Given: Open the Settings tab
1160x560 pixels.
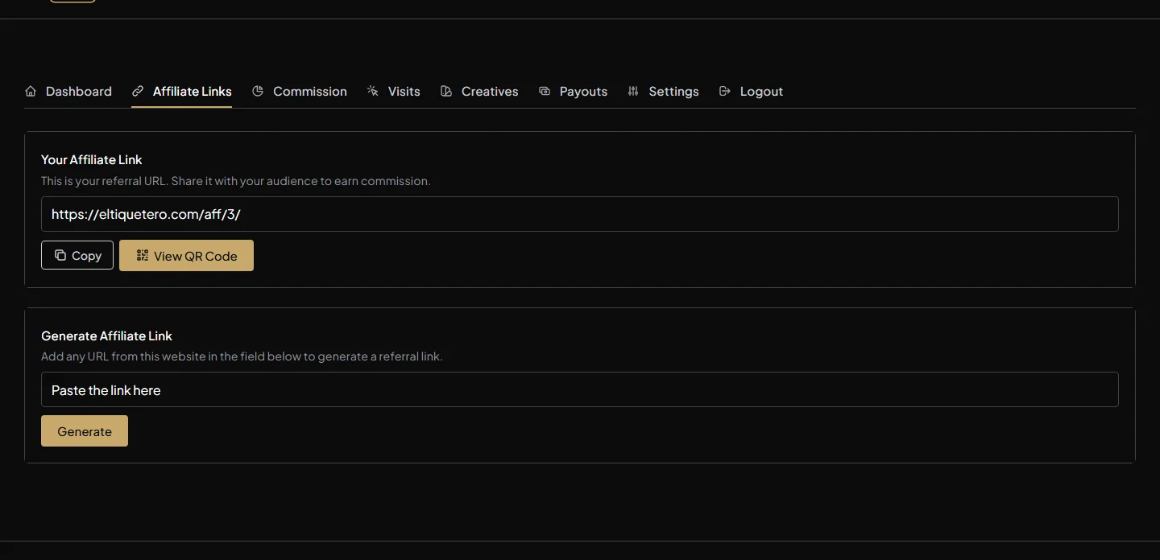Looking at the screenshot, I should [x=664, y=92].
